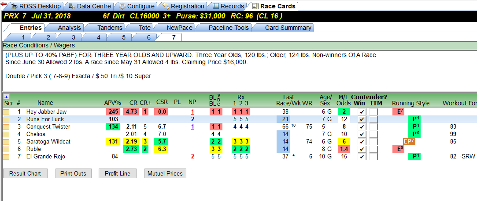Open the RDSS Desktop tab
The height and width of the screenshot is (201, 477).
click(36, 6)
